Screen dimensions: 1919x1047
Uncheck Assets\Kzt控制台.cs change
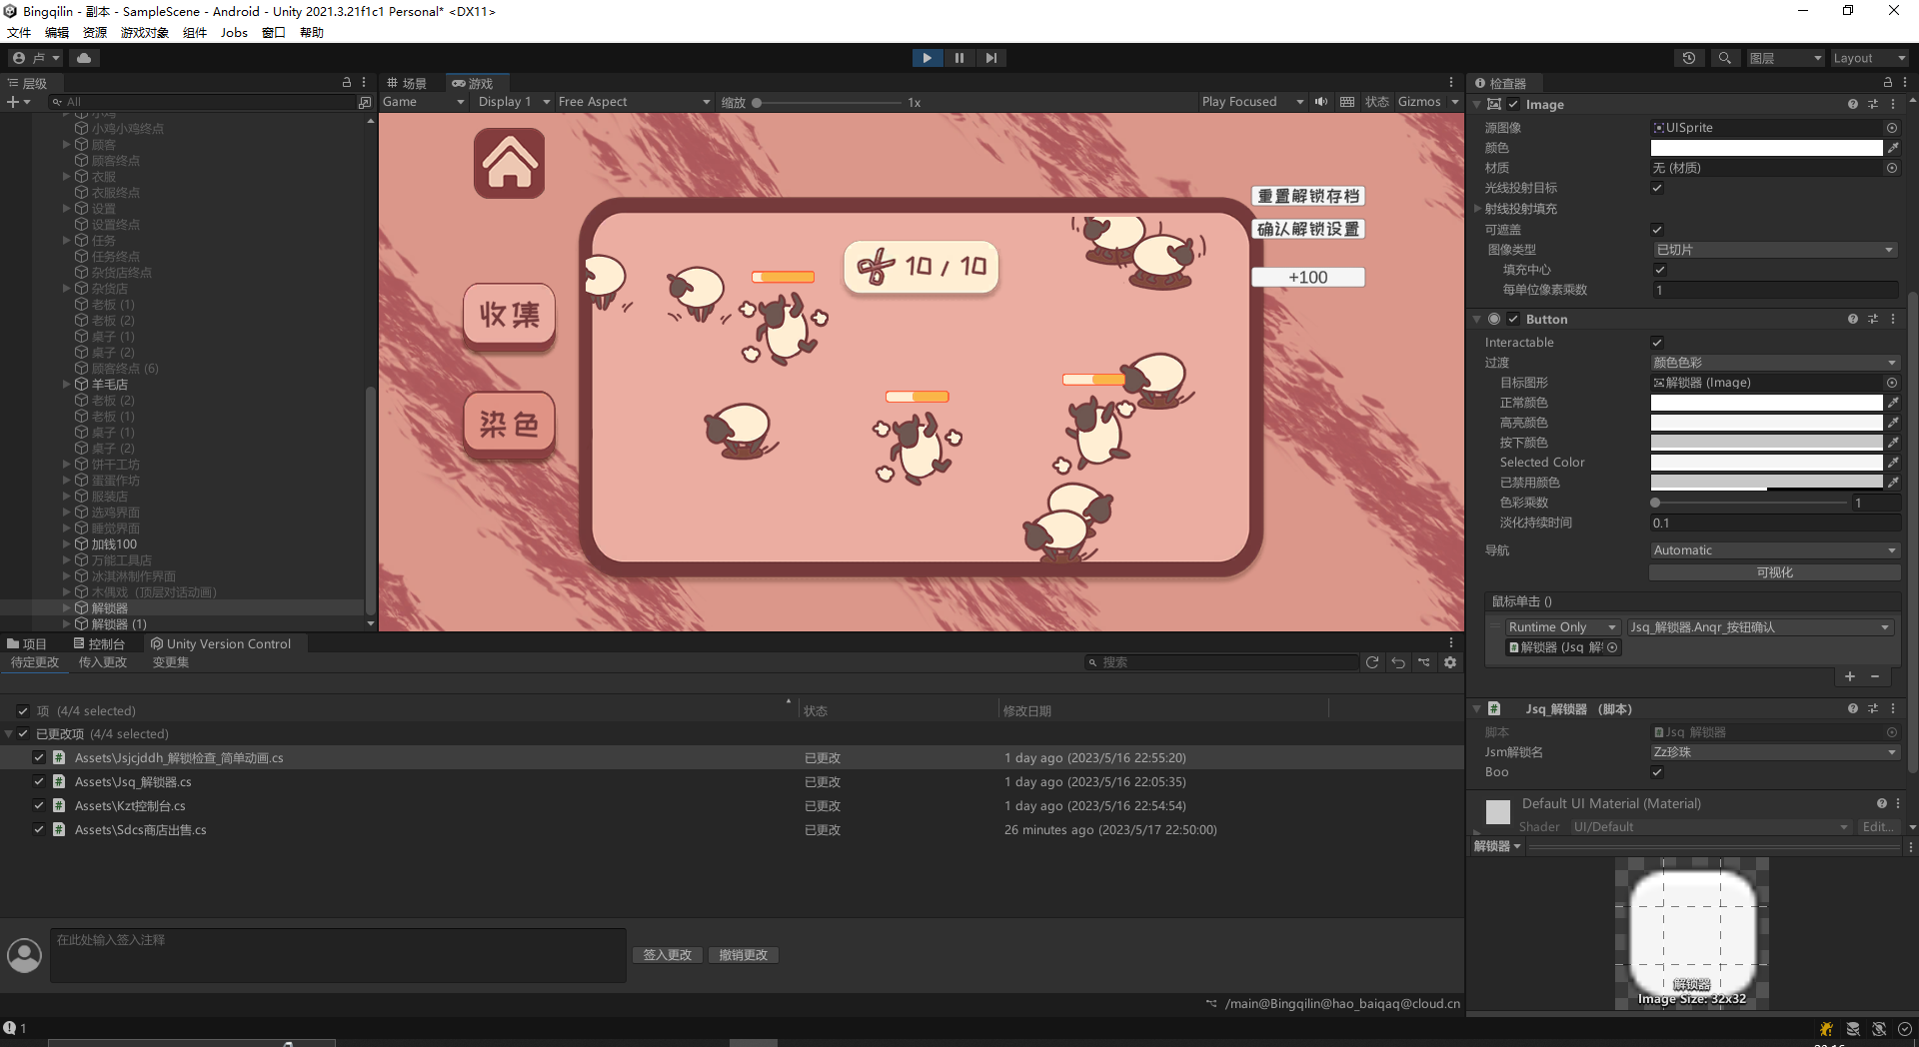[39, 806]
